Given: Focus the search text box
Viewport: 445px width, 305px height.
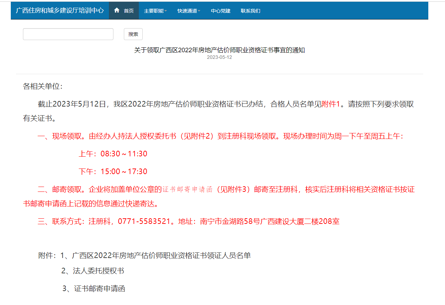Looking at the screenshot, I should [x=68, y=34].
